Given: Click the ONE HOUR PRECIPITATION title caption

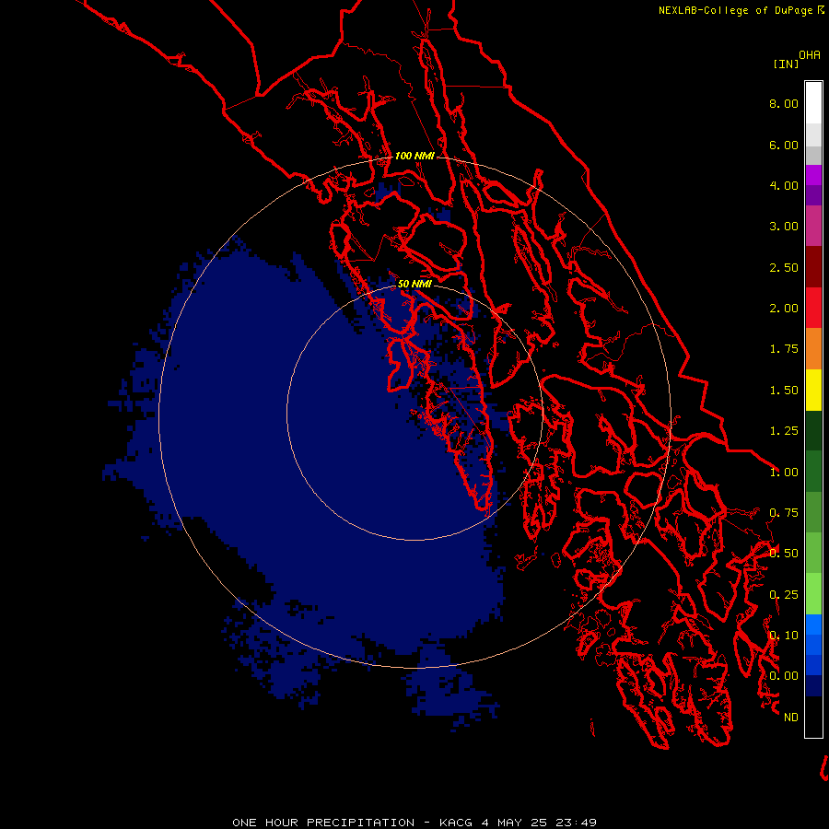Looking at the screenshot, I should (414, 823).
